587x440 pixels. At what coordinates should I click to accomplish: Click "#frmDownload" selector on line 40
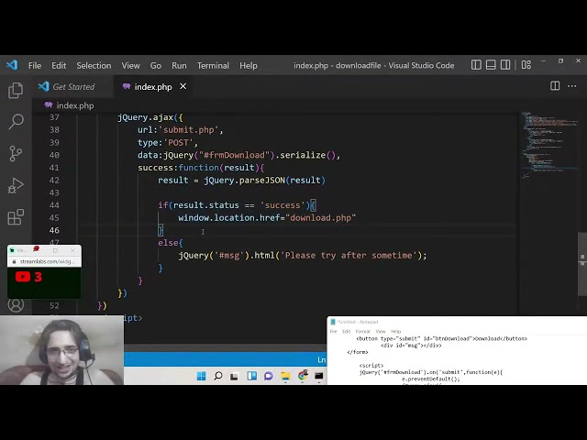point(235,155)
